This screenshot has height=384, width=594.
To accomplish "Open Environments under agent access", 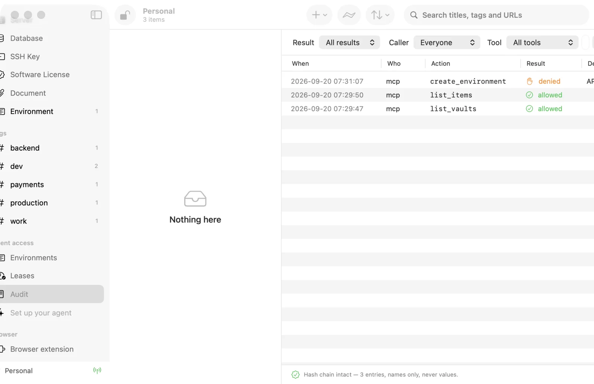I will click(x=52, y=258).
